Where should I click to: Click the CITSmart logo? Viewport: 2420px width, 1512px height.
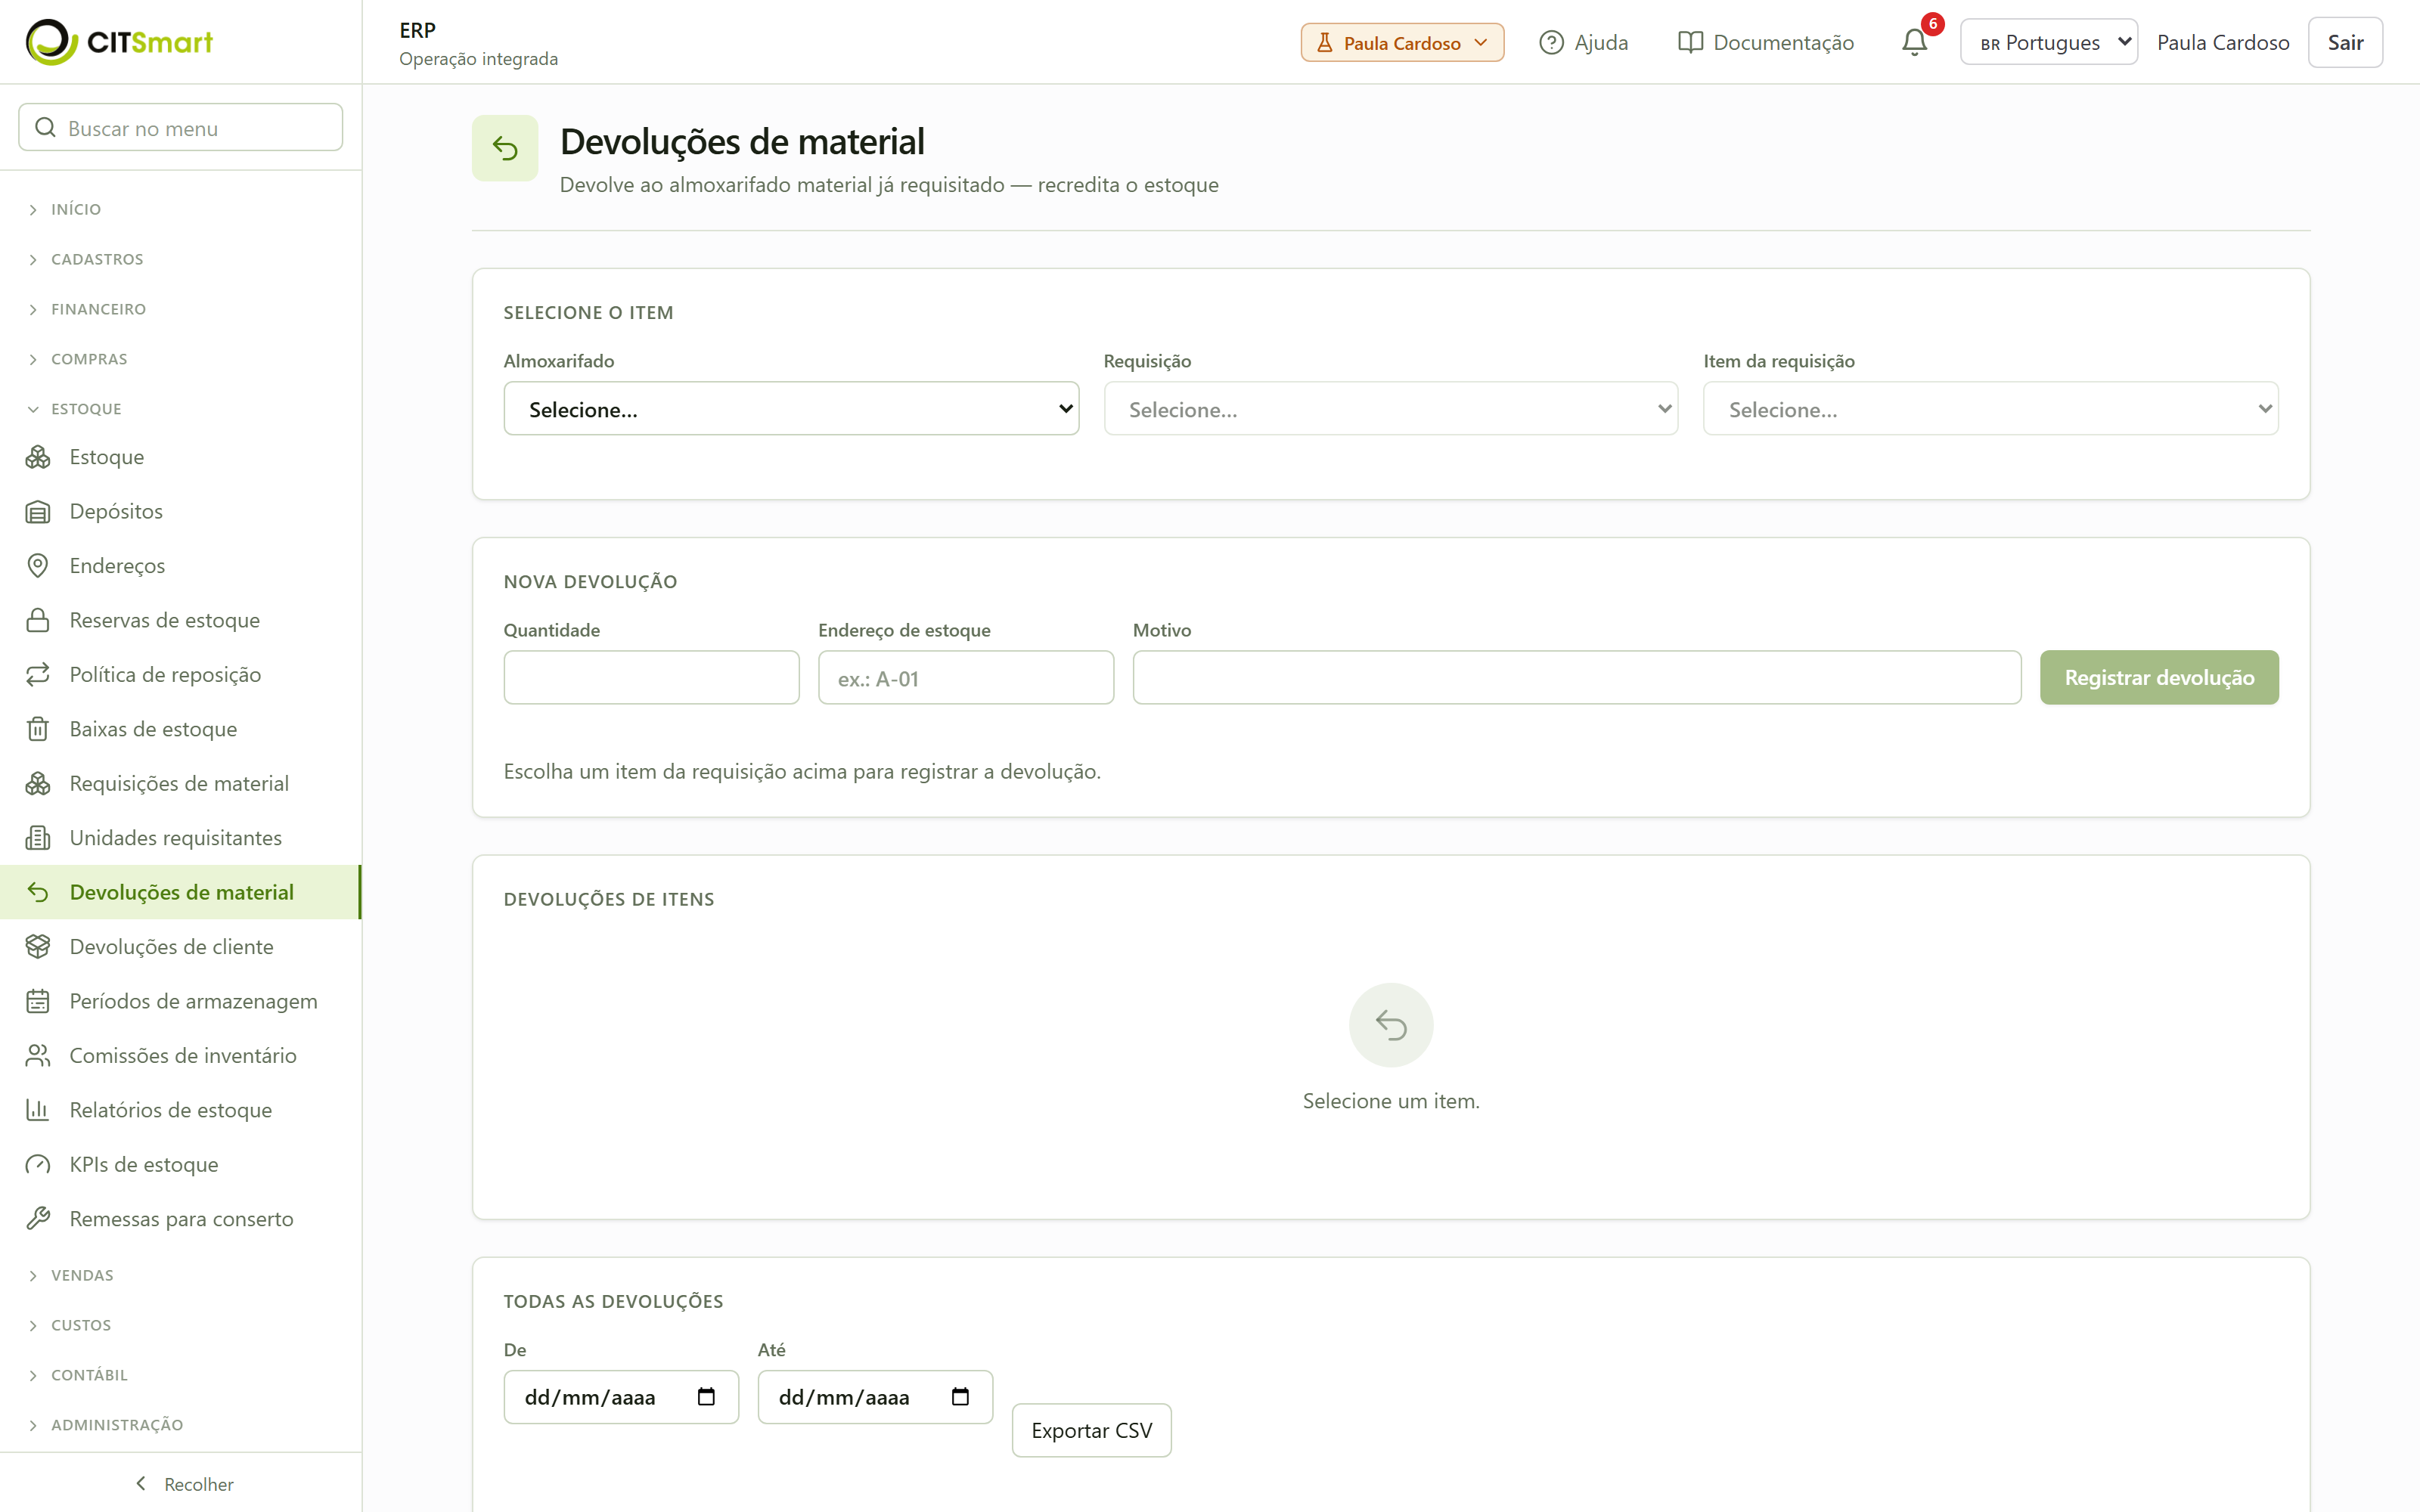(x=119, y=42)
